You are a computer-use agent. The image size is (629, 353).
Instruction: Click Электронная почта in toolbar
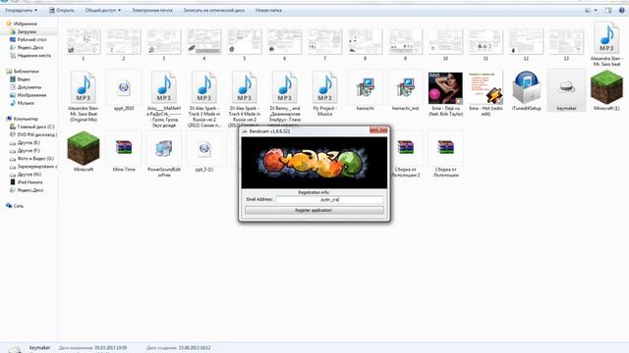(152, 11)
